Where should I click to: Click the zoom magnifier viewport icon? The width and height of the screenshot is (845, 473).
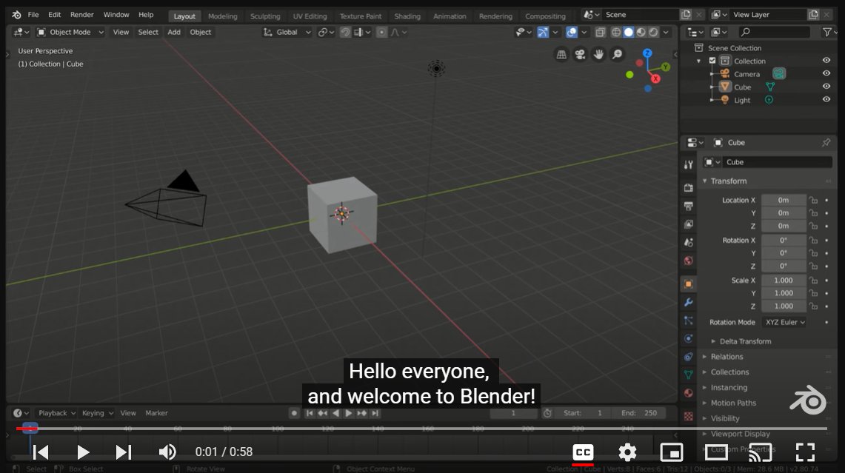tap(618, 55)
